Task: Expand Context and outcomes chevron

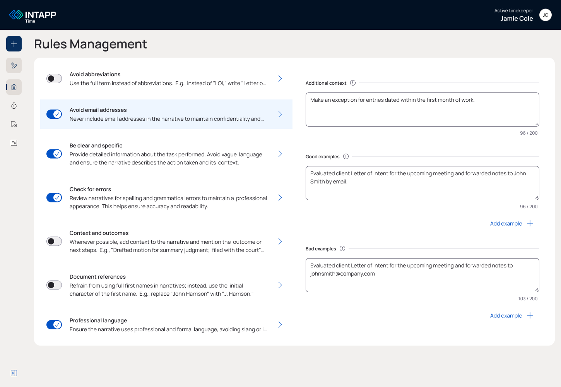Action: 280,241
